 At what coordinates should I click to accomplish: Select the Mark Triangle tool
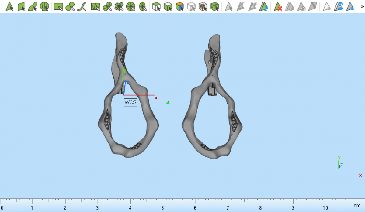click(x=9, y=6)
